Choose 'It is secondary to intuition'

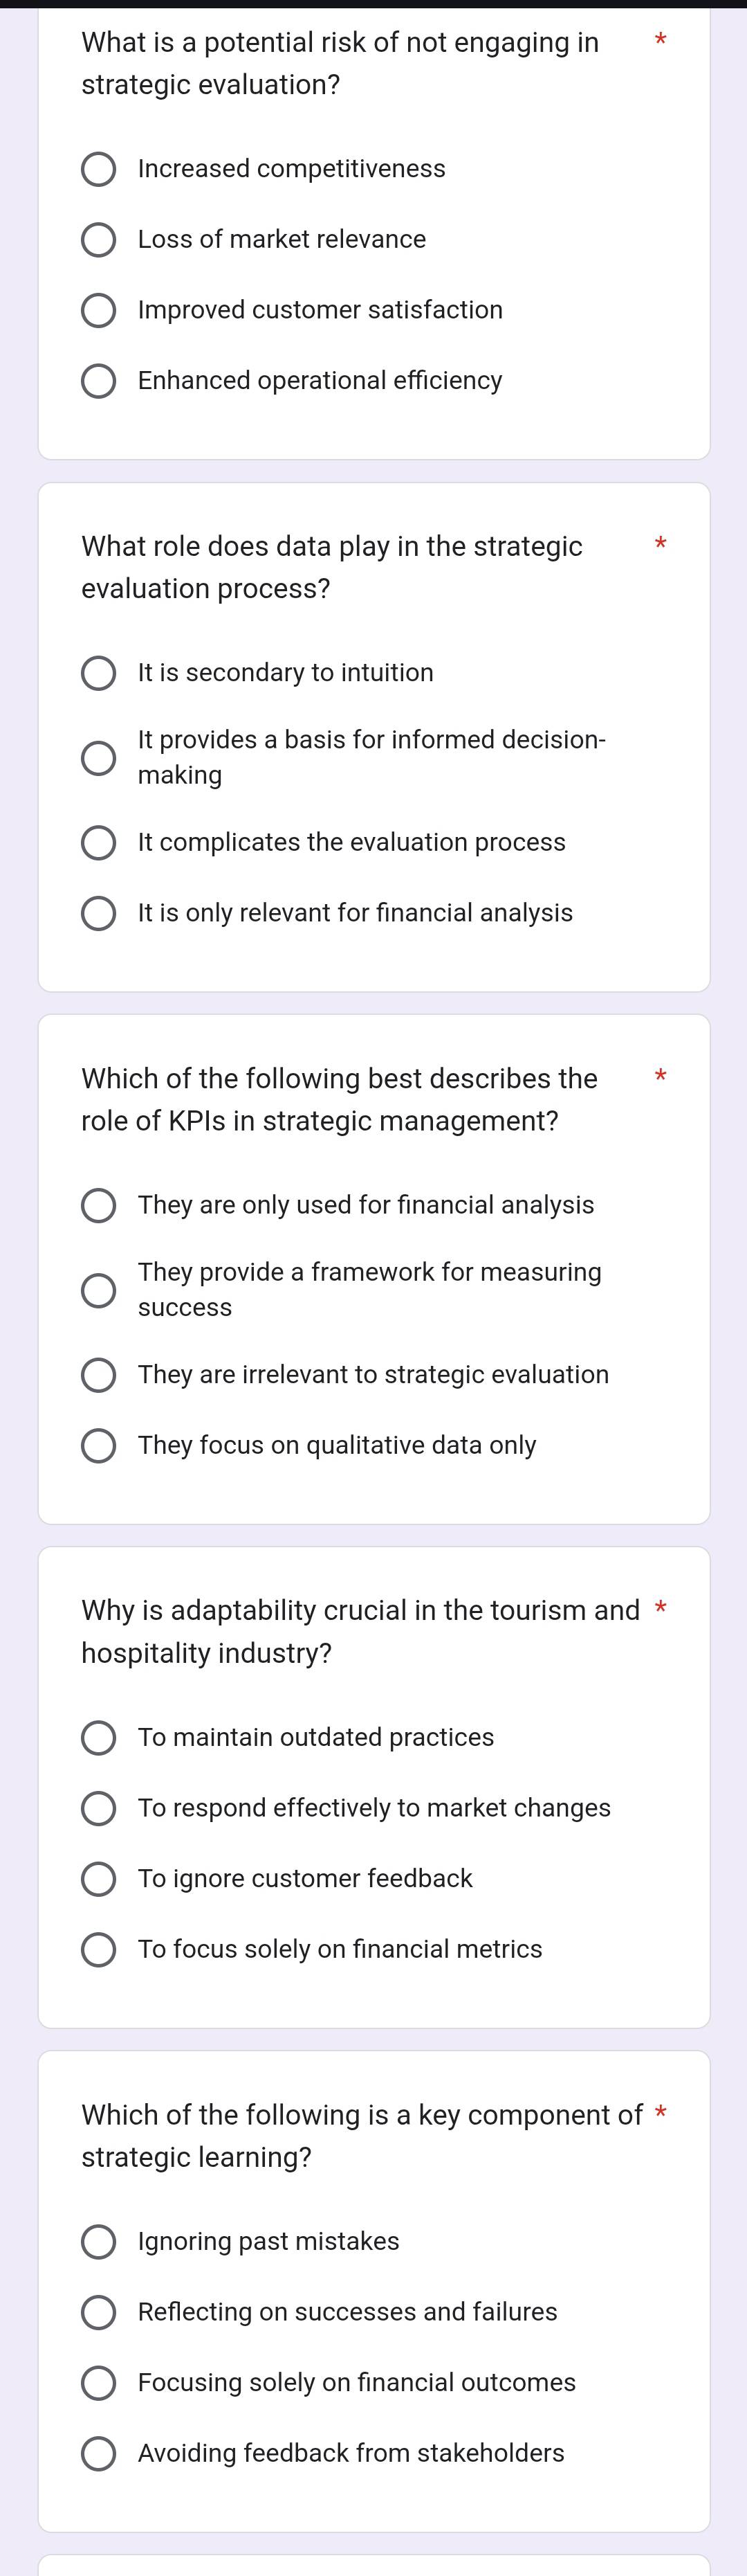98,673
